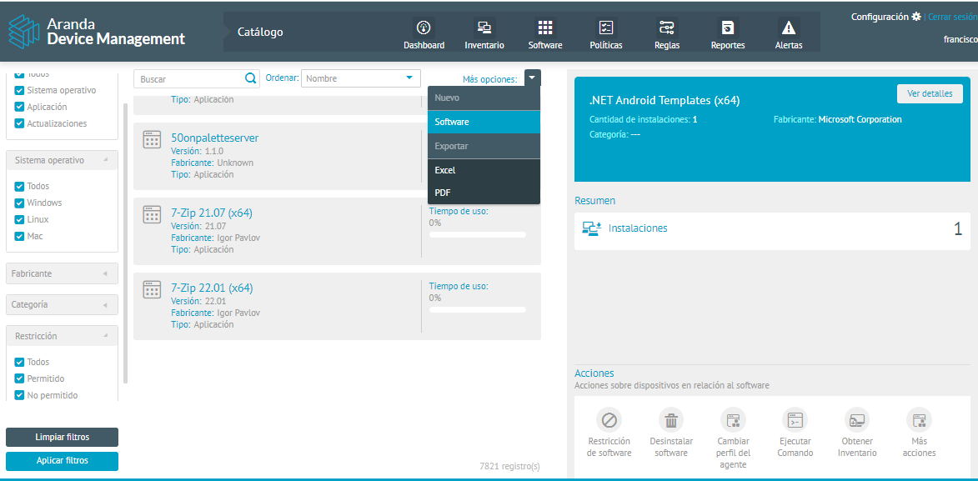Open the Reglas icon
Viewport: 978px width, 481px height.
667,28
